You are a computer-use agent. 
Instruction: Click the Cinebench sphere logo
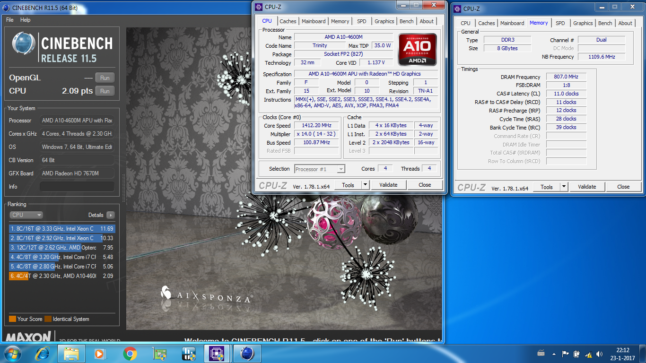tap(24, 44)
